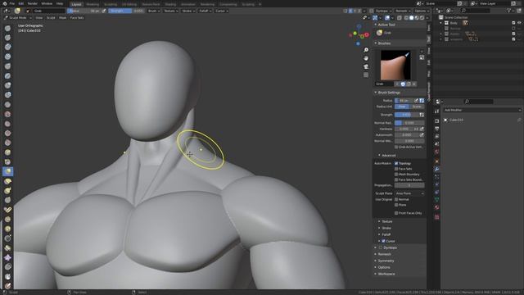
Task: Switch to solid viewport shading
Action: [411, 18]
